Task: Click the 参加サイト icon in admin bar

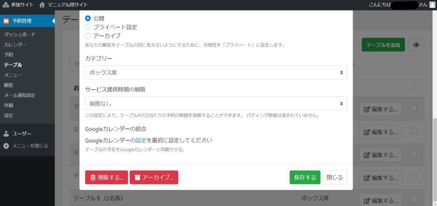Action: [6, 5]
